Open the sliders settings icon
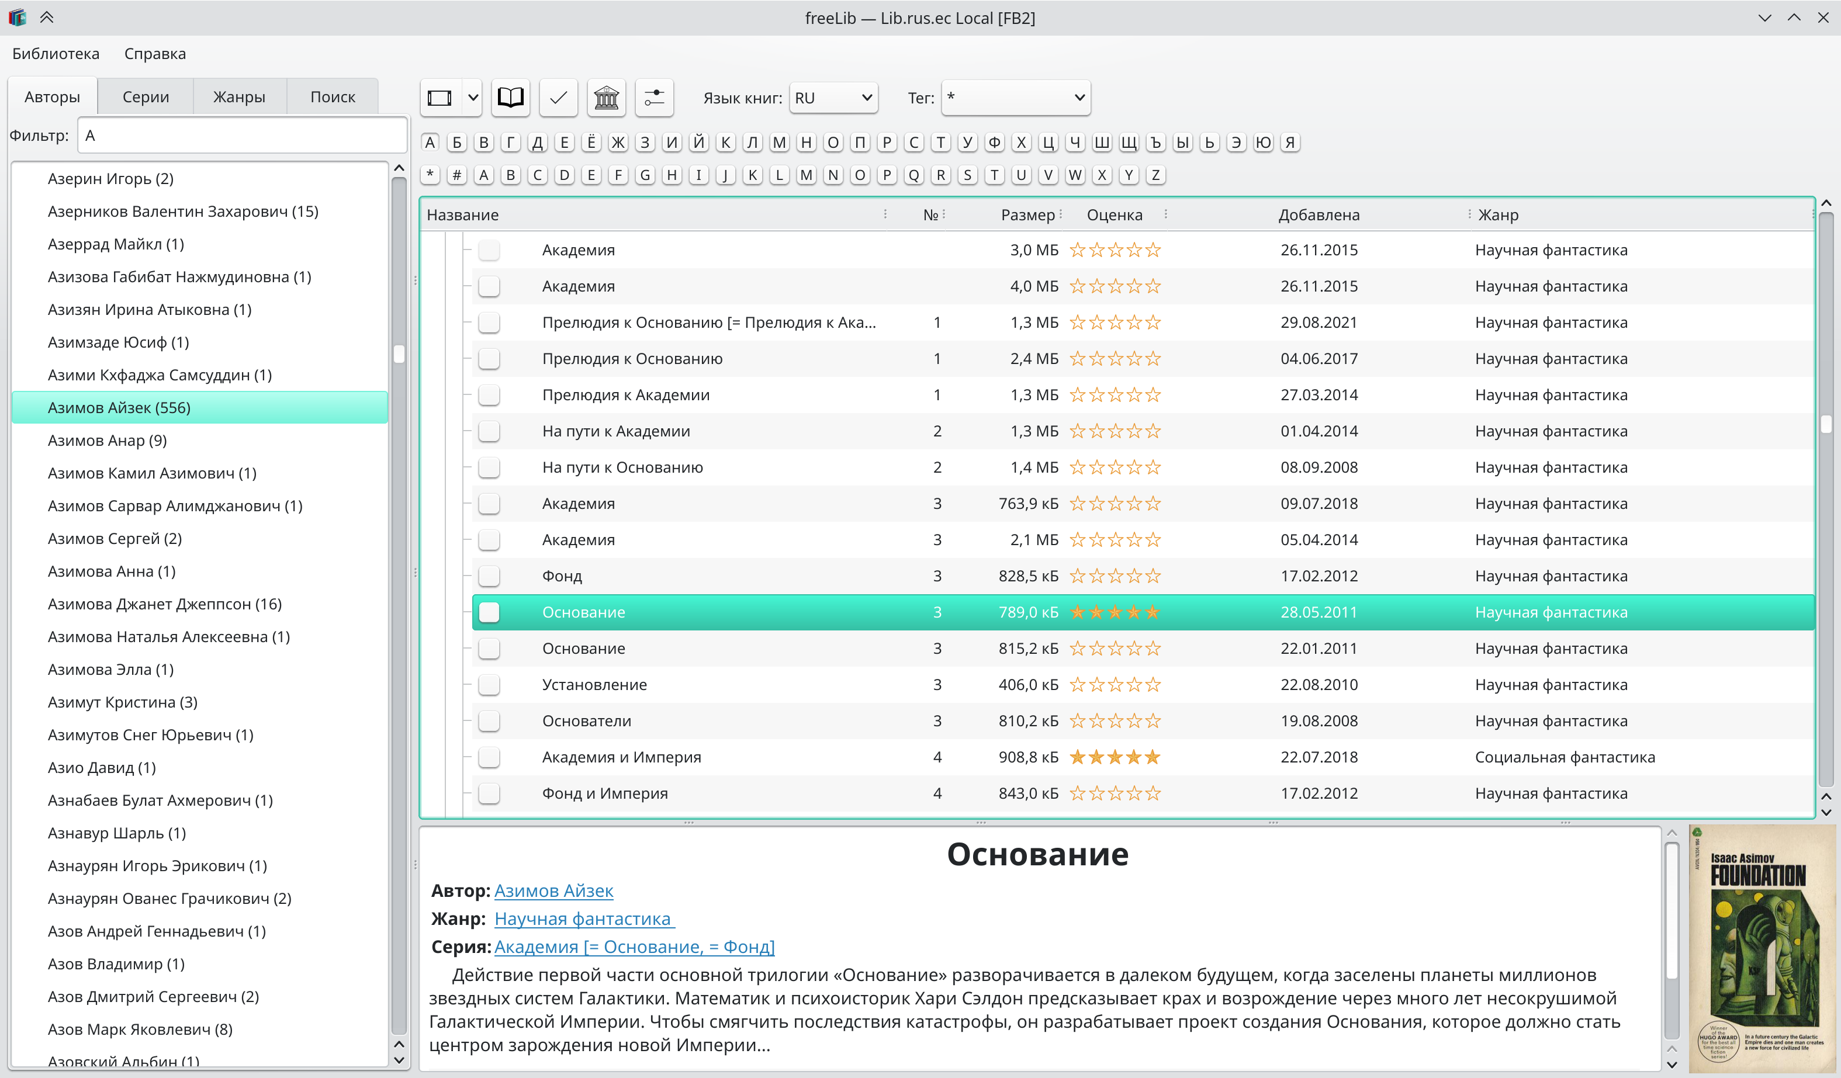Screen dimensions: 1841x1078 pos(654,98)
